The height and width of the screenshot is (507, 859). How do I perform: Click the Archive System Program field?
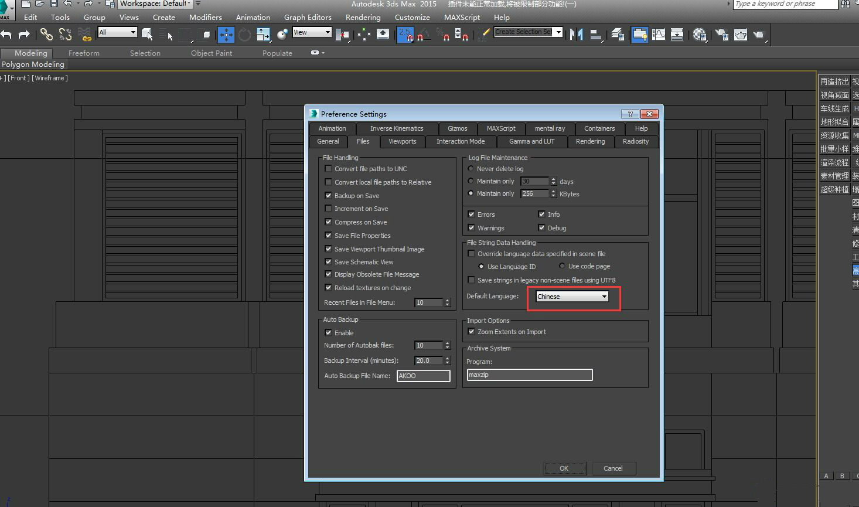pyautogui.click(x=530, y=375)
